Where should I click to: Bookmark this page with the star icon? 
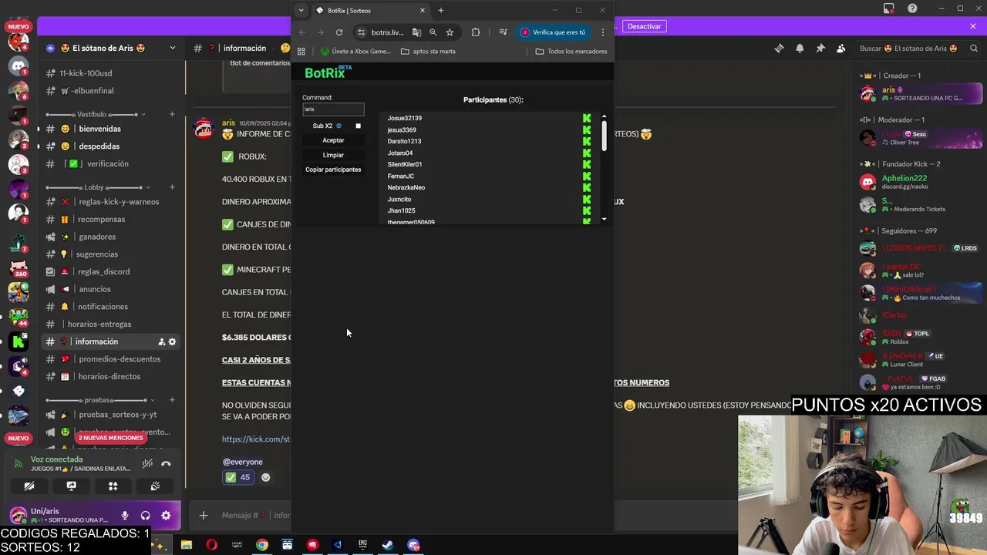tap(450, 32)
